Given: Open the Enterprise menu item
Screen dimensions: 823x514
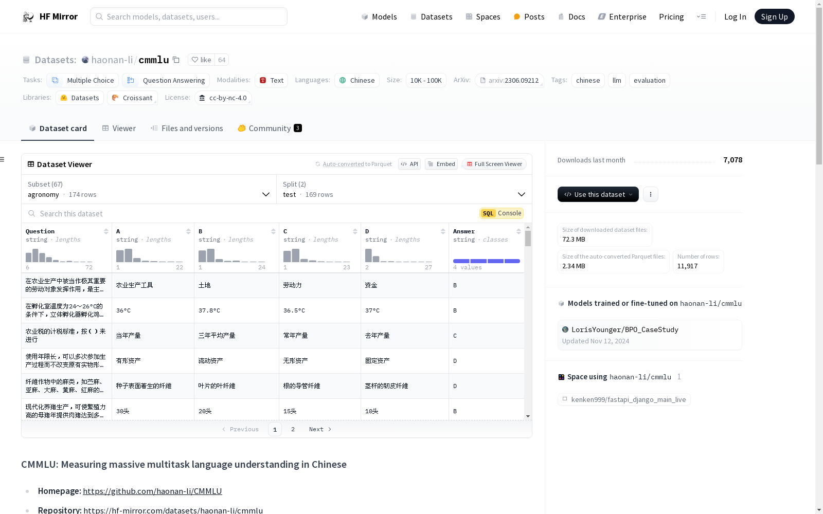Looking at the screenshot, I should 622,16.
